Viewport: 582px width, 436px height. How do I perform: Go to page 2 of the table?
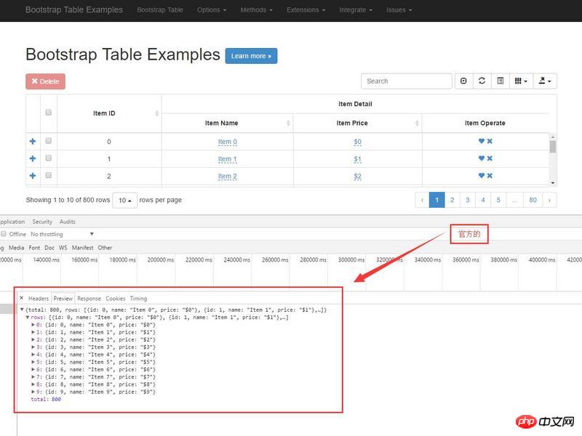pos(452,201)
